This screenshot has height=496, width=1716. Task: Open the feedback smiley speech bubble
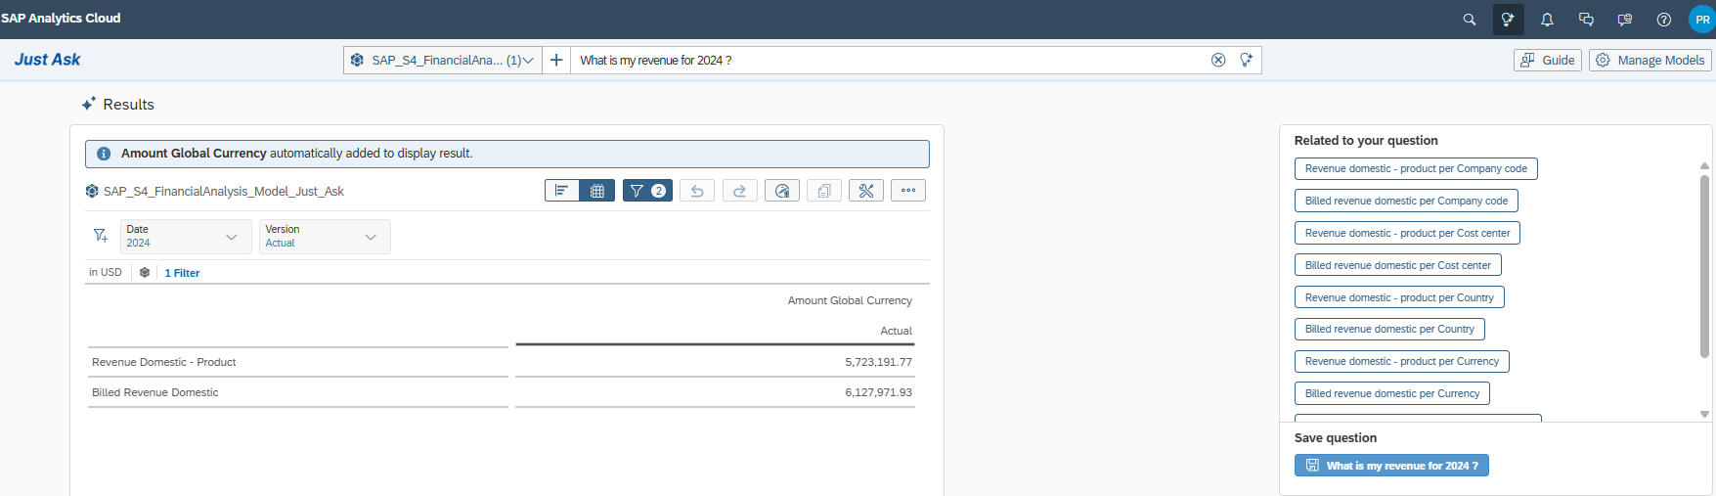[x=1625, y=20]
